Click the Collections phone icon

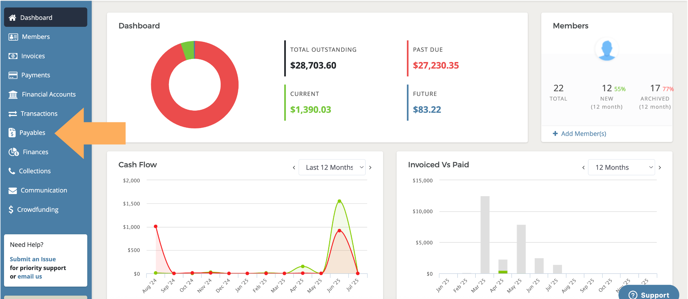[12, 171]
